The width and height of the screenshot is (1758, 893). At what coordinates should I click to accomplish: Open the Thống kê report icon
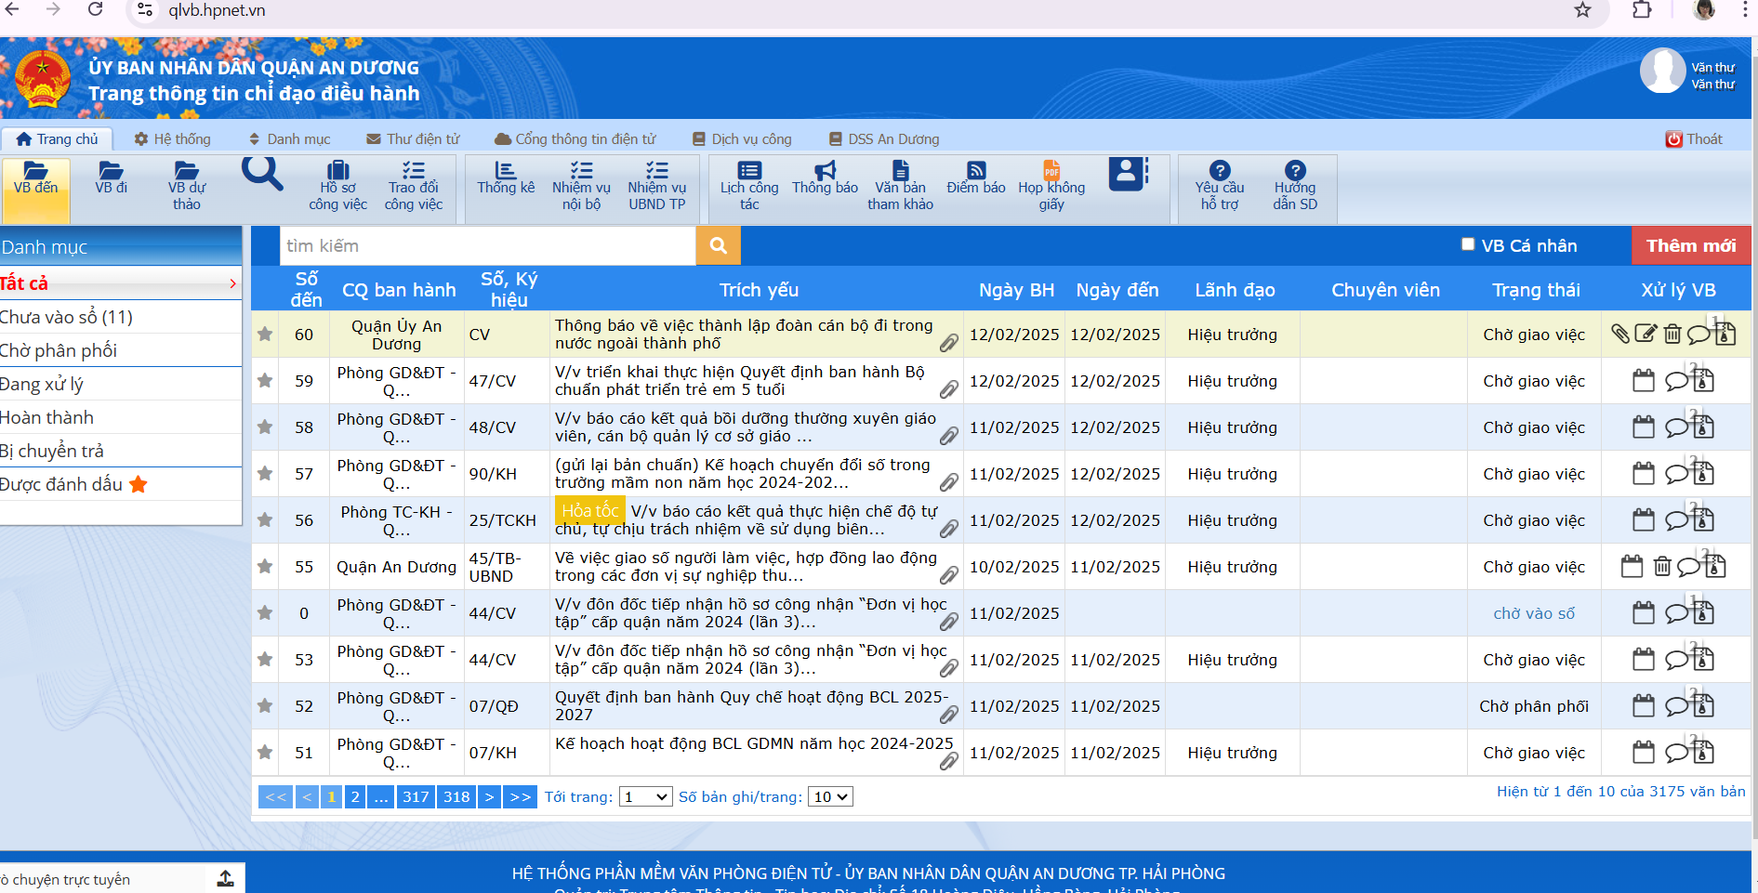tap(506, 177)
